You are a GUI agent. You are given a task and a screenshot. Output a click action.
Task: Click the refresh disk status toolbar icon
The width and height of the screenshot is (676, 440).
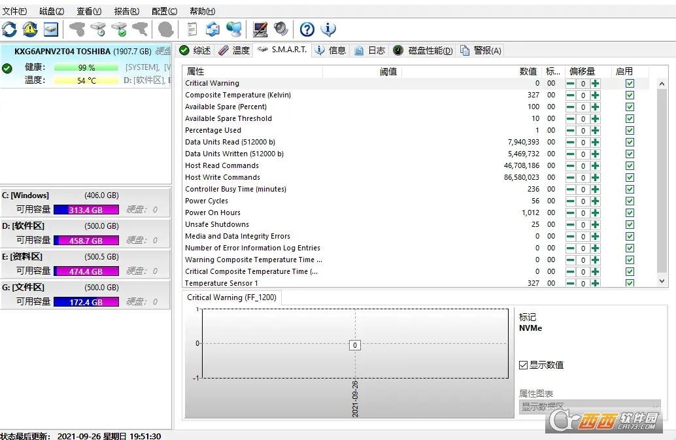tap(9, 29)
